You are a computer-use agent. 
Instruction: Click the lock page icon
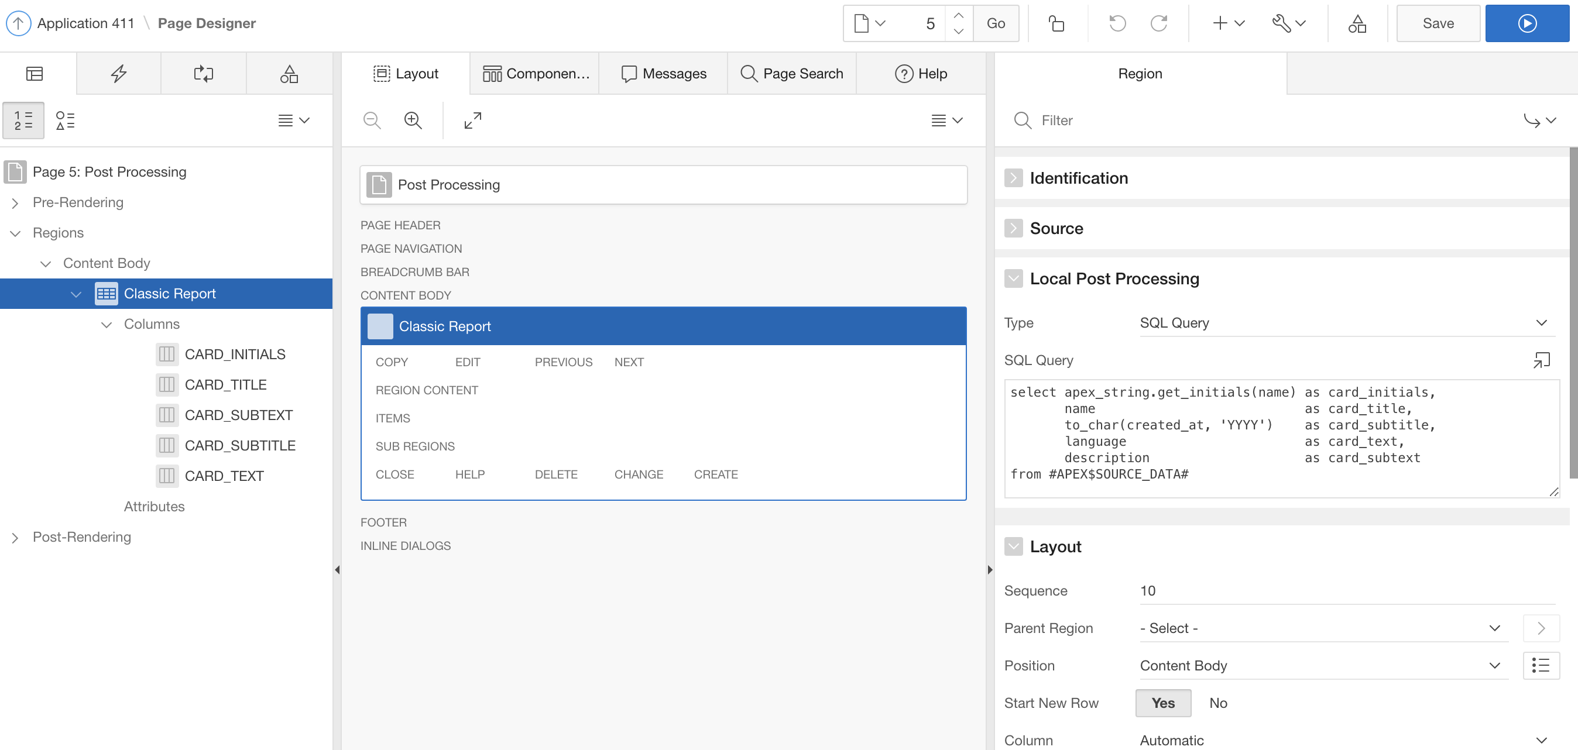pos(1056,23)
